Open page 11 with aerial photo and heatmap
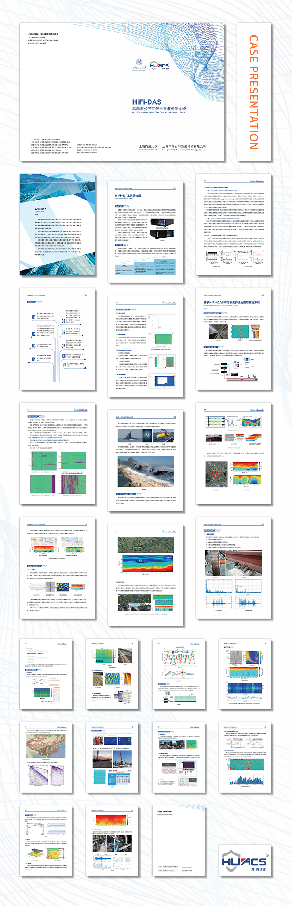Viewport: 292px width, 906px height. (146, 575)
